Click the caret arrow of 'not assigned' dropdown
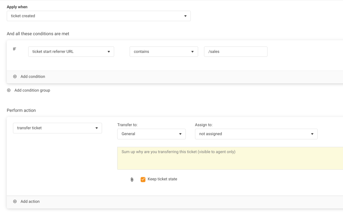This screenshot has height=219, width=343. 312,134
